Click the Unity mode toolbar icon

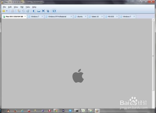pos(48,11)
